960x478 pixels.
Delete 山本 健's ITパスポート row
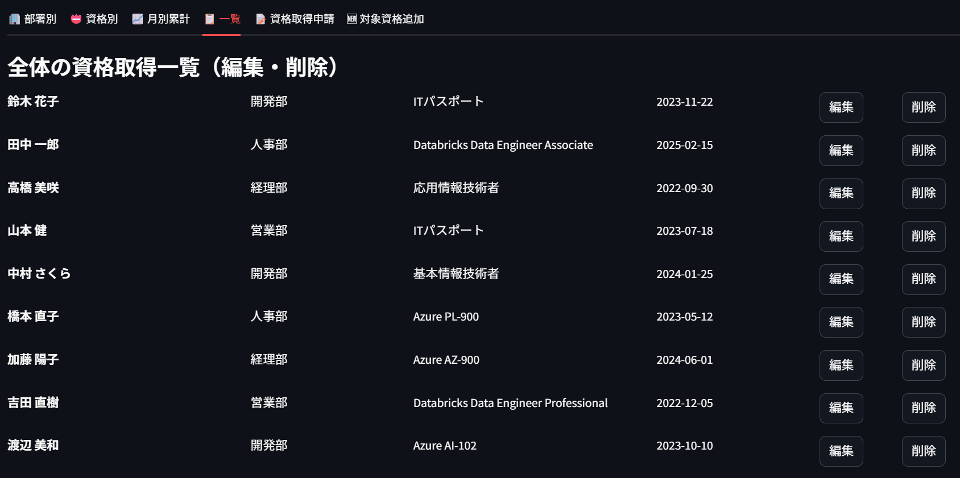pos(924,236)
